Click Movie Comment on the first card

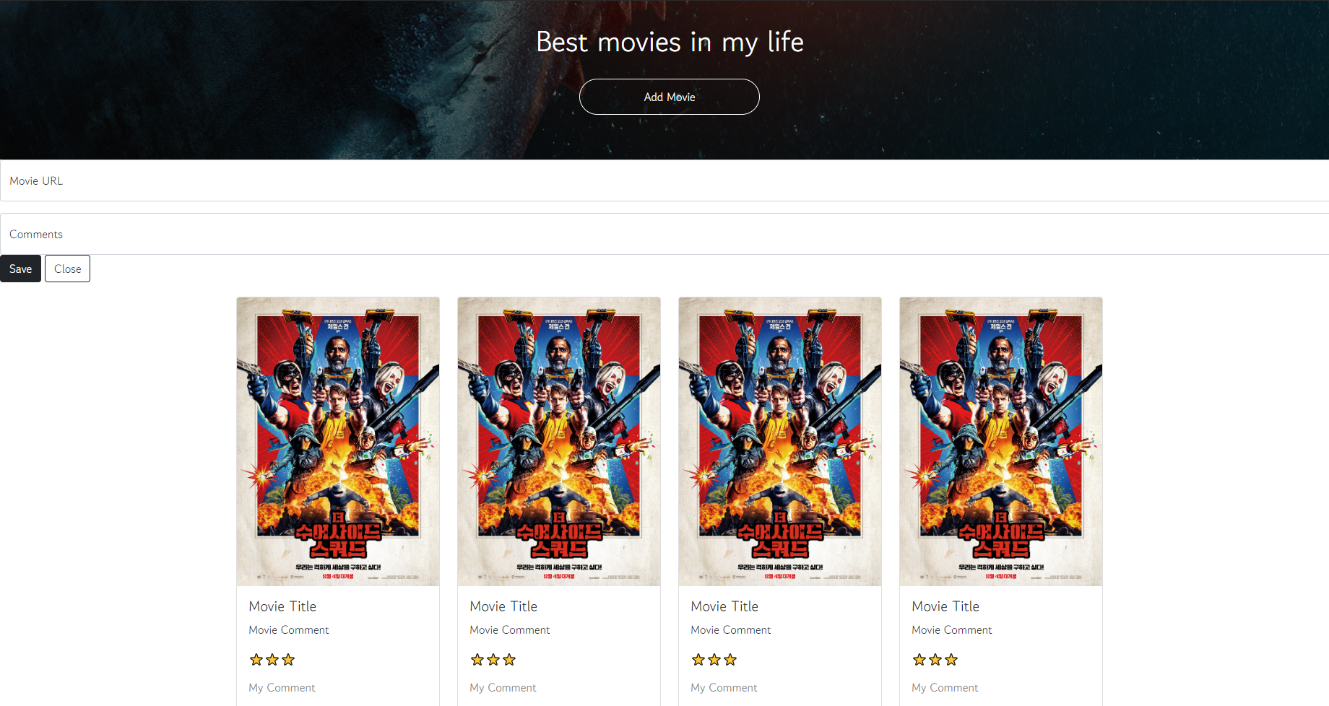[x=289, y=630]
